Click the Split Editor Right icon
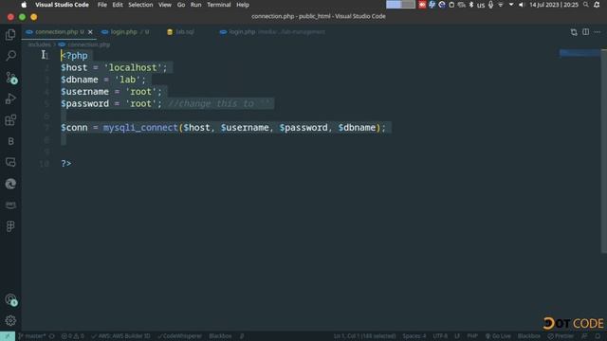Viewport: 607px width, 341px height. 586,32
